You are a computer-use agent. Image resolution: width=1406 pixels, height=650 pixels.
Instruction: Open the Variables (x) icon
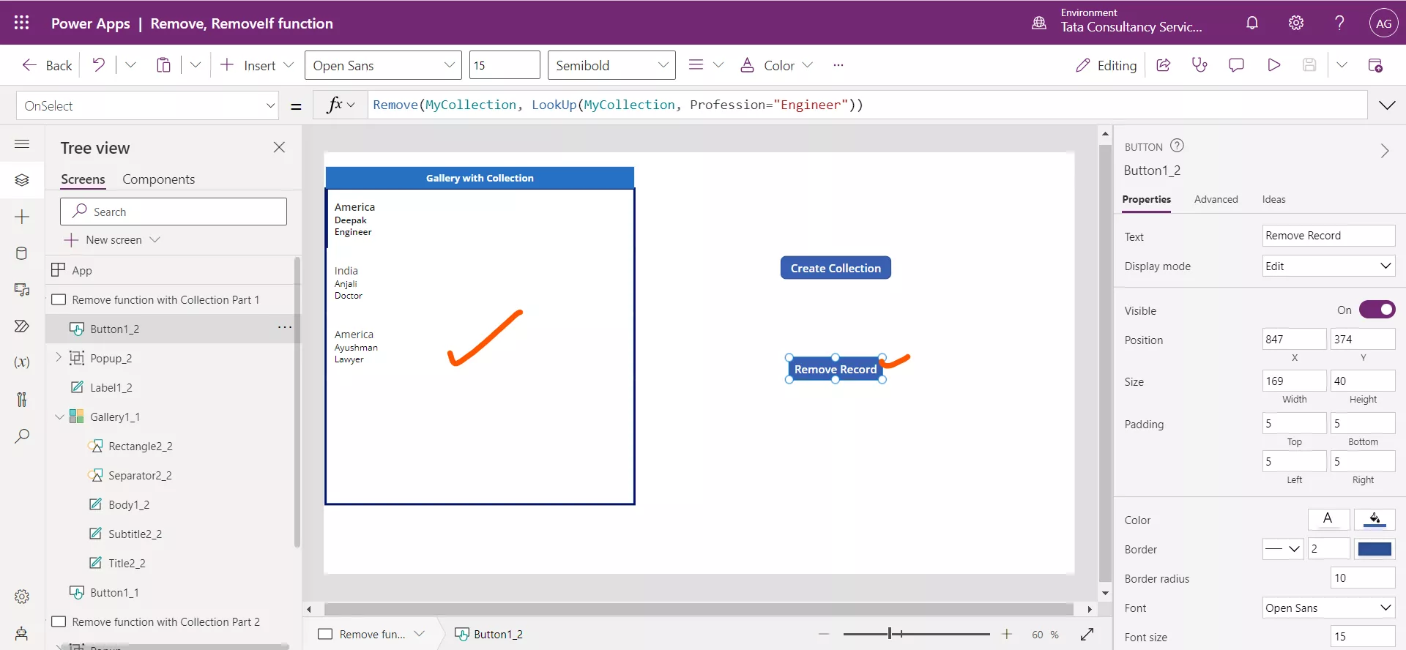(22, 362)
